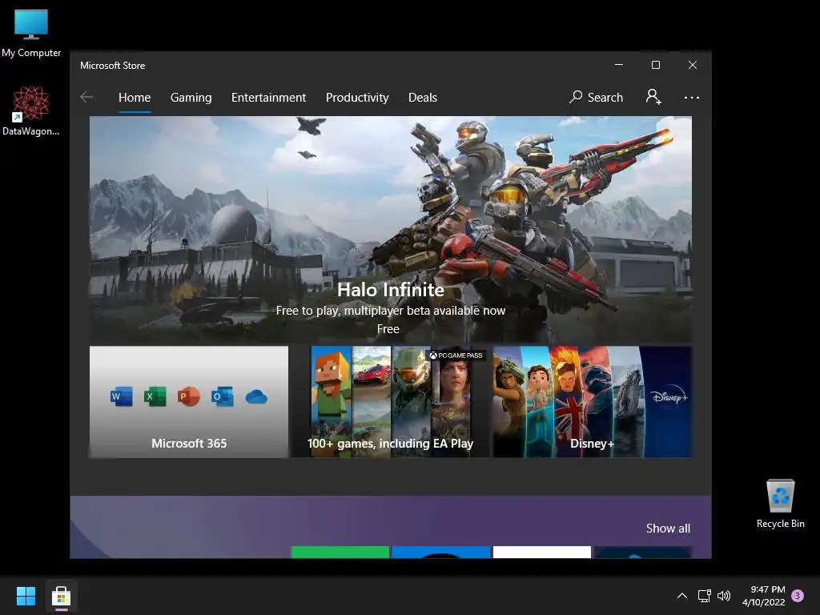Image resolution: width=820 pixels, height=615 pixels.
Task: Open the account sign-in icon
Action: point(653,97)
